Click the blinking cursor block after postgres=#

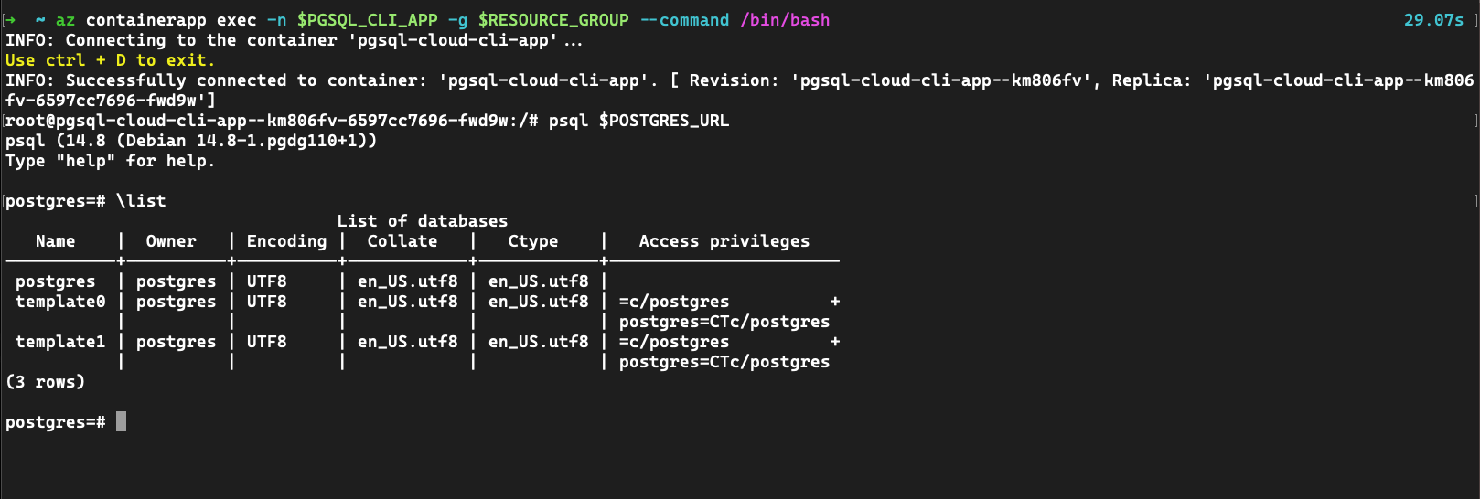(121, 421)
